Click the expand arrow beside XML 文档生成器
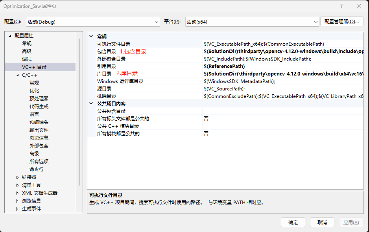The height and width of the screenshot is (232, 369). click(x=17, y=192)
